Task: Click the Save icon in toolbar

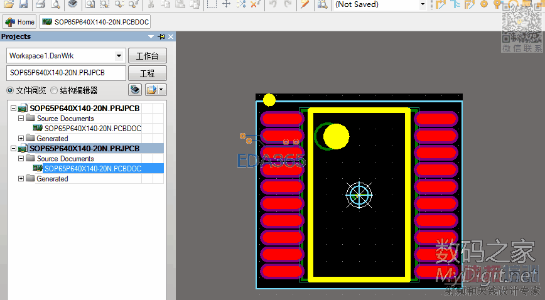Action: tap(23, 4)
